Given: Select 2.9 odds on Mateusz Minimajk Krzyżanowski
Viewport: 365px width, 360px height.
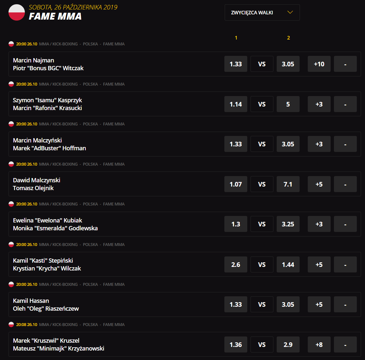Looking at the screenshot, I should click(288, 345).
